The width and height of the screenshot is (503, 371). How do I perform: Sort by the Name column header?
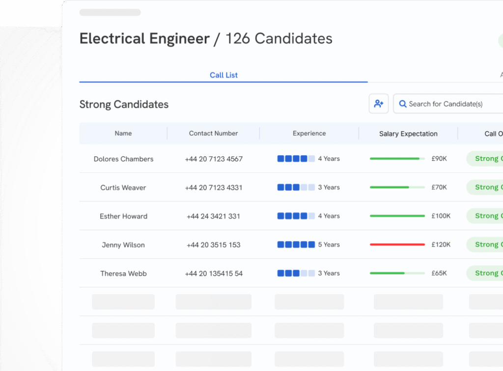pyautogui.click(x=123, y=133)
